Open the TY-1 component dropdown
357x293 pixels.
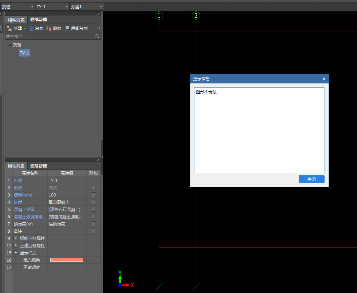pos(67,7)
